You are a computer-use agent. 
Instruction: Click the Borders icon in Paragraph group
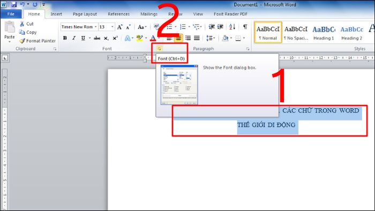[x=238, y=38]
